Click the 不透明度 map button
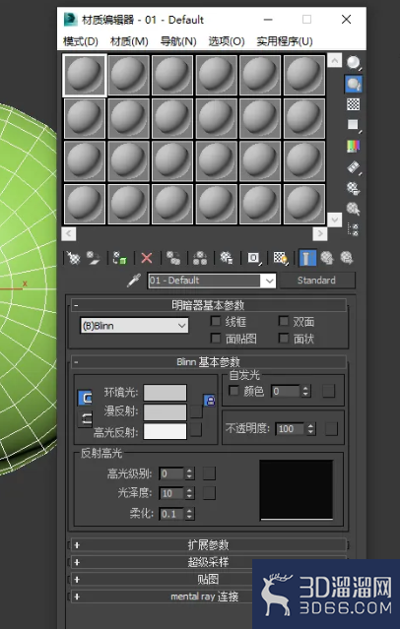Viewport: 400px width, 629px height. (331, 429)
